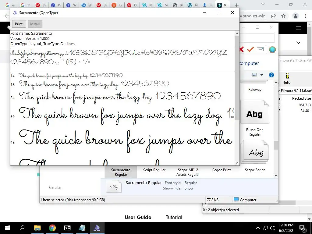This screenshot has width=312, height=234.
Task: Click the Print button in font viewer
Action: (19, 24)
